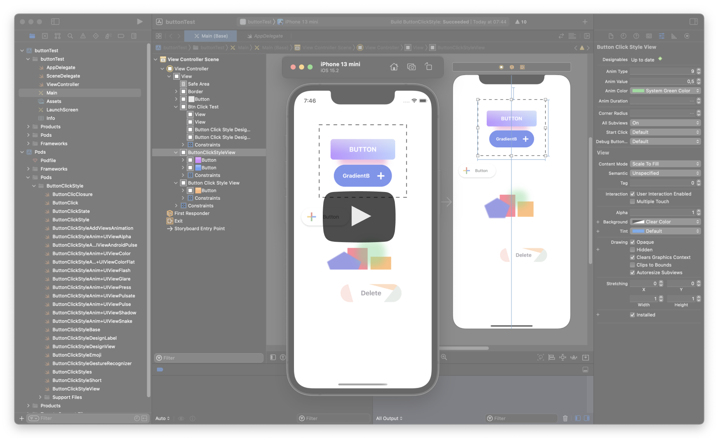Image resolution: width=718 pixels, height=438 pixels.
Task: Select the Main (Base) tab
Action: pos(210,36)
